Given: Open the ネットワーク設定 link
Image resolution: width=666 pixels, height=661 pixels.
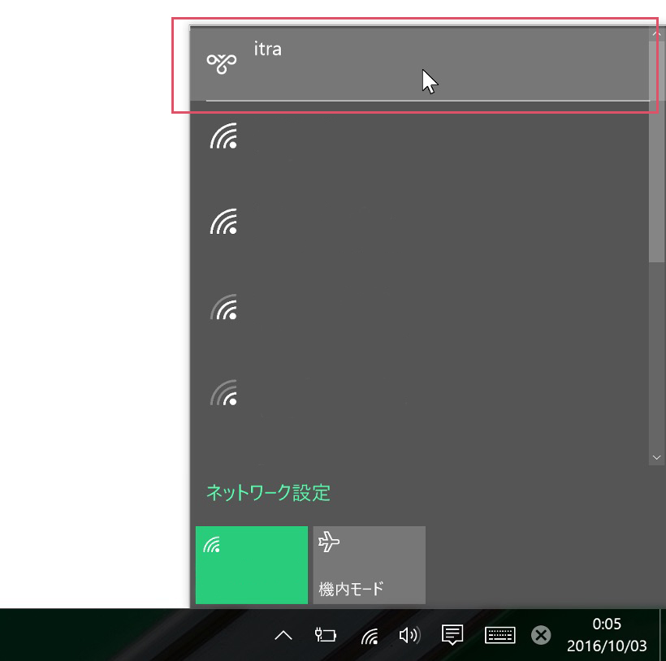Looking at the screenshot, I should pos(269,493).
